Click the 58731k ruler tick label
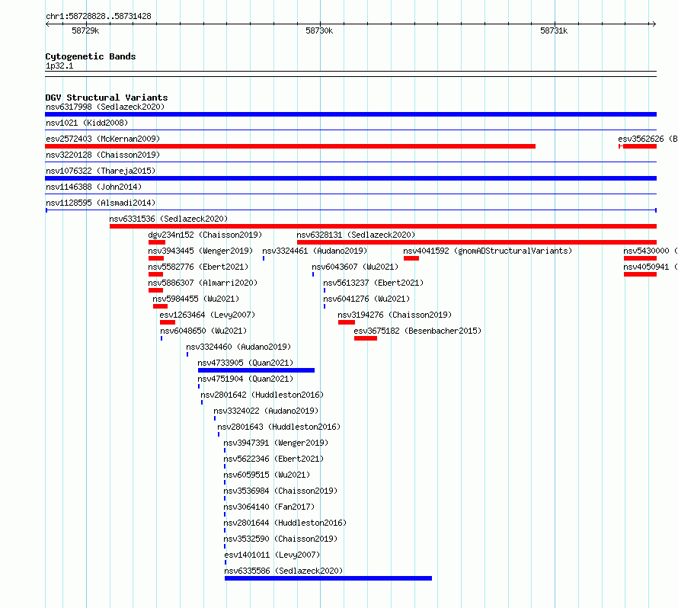 pos(554,30)
